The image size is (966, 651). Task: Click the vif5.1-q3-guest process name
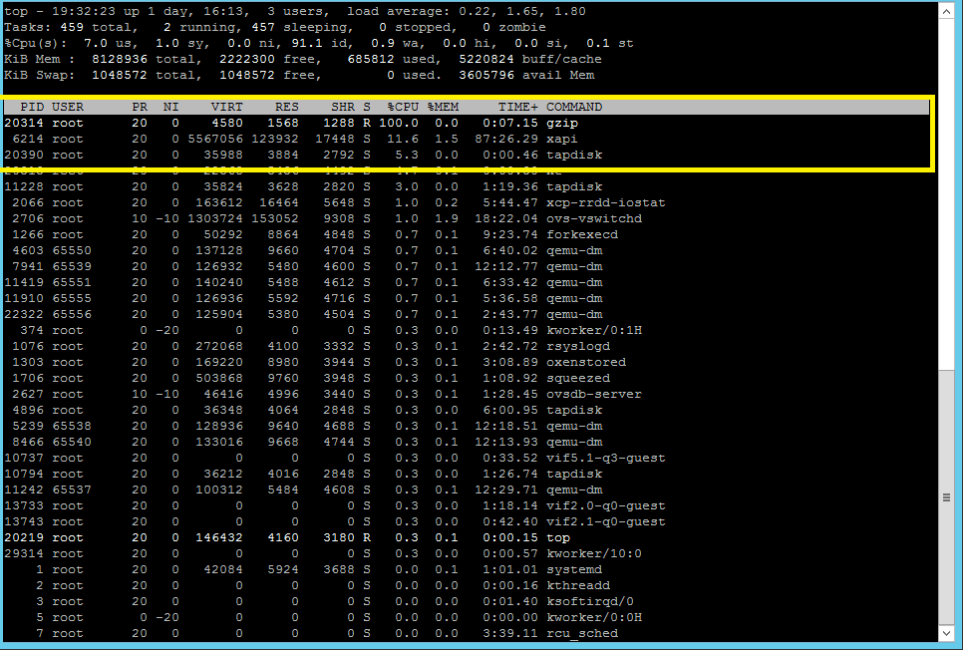pyautogui.click(x=605, y=458)
